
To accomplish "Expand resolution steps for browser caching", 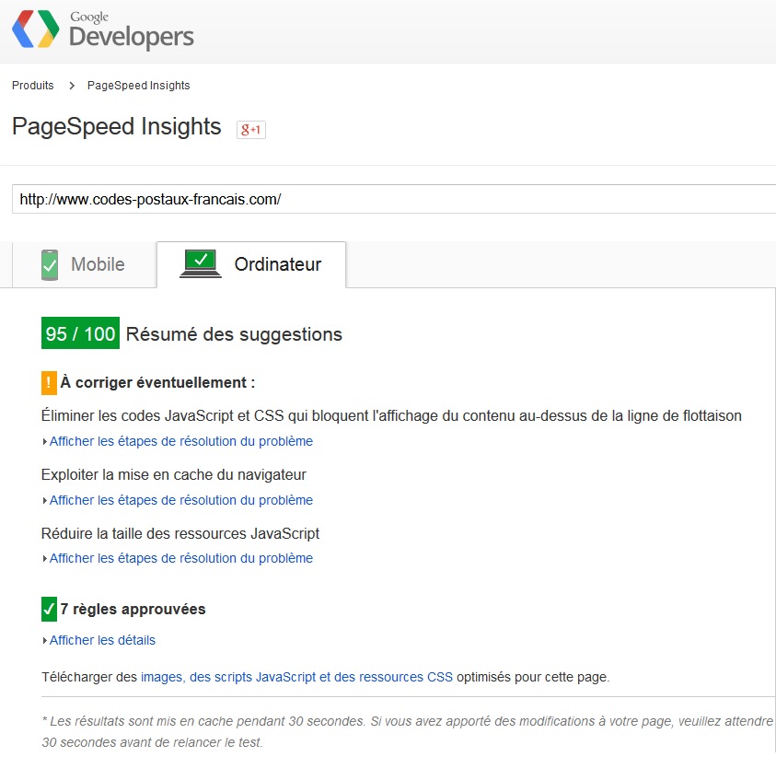I will pyautogui.click(x=181, y=500).
